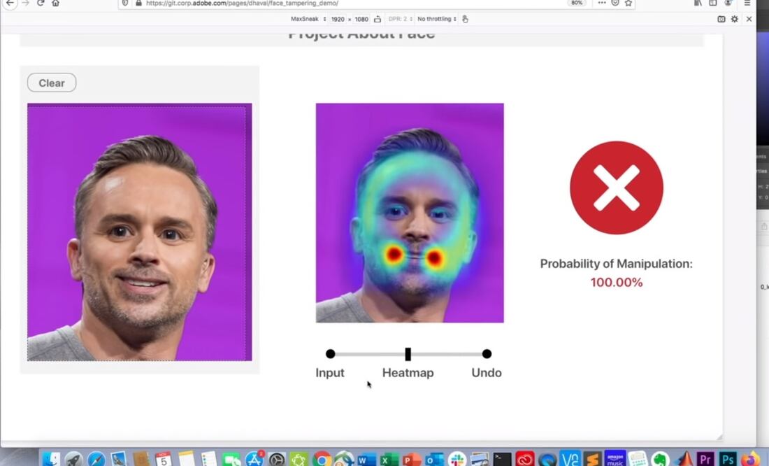The image size is (769, 466).
Task: Open Photoshop from the dock
Action: tap(728, 459)
